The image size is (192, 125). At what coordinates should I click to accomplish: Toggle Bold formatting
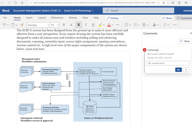click(79, 25)
